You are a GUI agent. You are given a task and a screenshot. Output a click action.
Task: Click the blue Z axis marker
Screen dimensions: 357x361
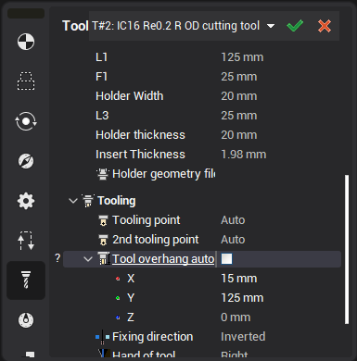(x=118, y=317)
